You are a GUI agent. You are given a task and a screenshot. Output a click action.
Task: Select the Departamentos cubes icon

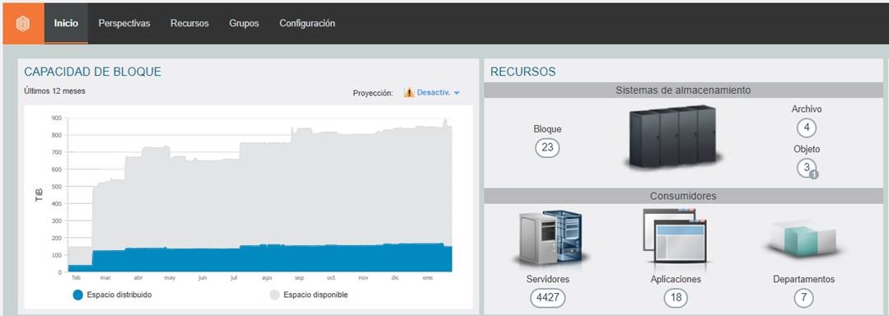pos(803,237)
